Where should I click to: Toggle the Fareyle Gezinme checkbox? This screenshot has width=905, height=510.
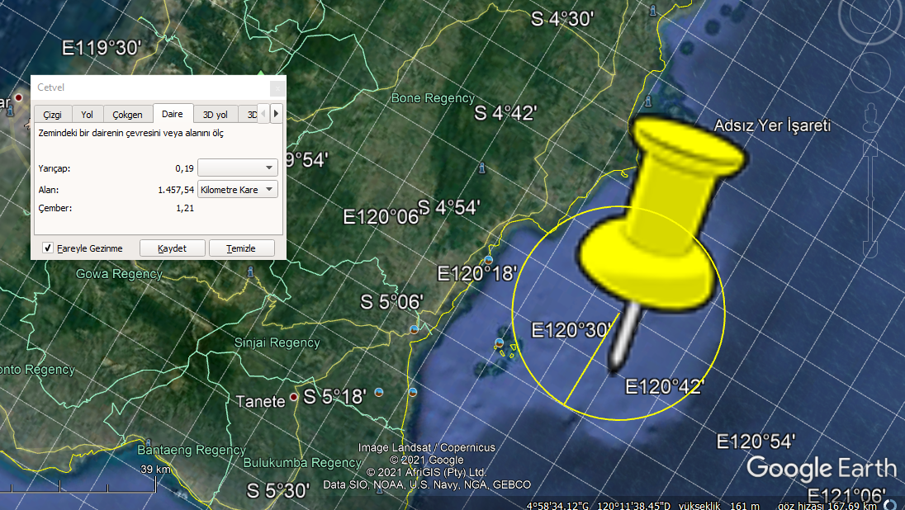(x=48, y=248)
